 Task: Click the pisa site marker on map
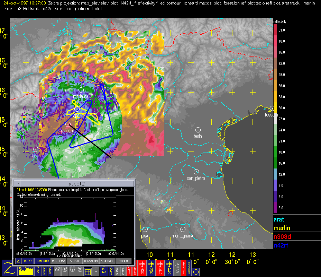(x=145, y=229)
